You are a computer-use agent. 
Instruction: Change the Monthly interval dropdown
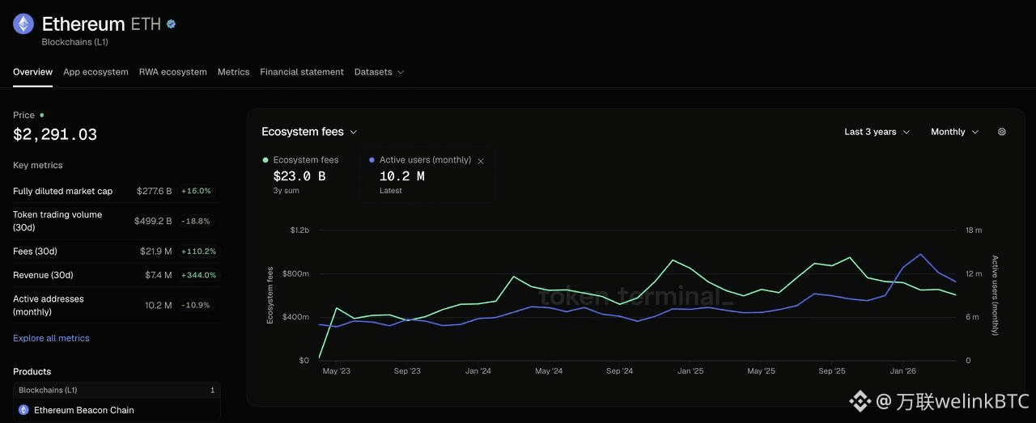[955, 132]
